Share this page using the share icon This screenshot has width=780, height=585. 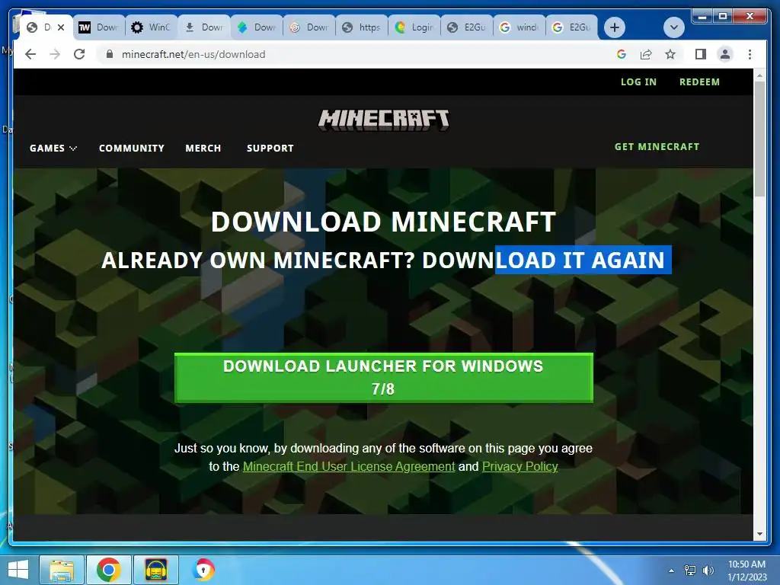[x=646, y=54]
